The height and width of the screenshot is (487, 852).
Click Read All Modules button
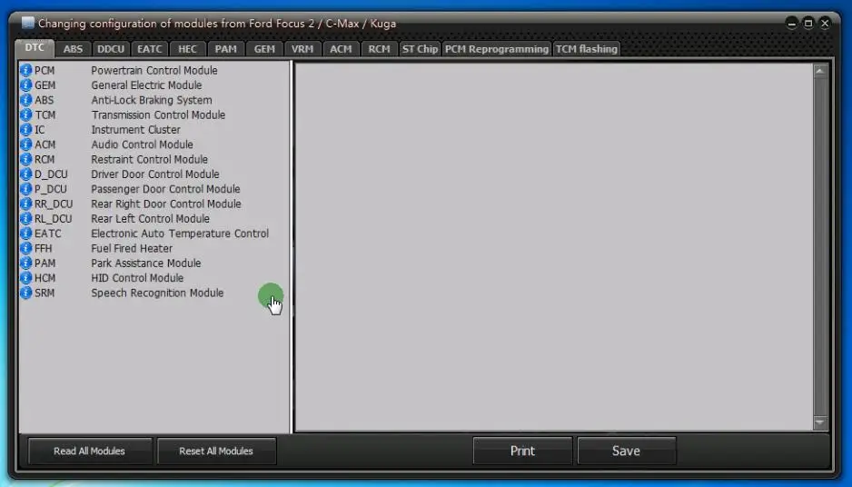(x=89, y=452)
